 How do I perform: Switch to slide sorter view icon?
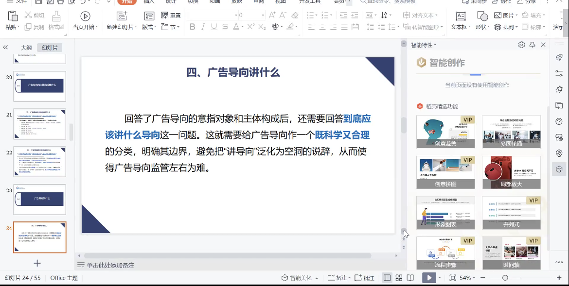pyautogui.click(x=399, y=278)
